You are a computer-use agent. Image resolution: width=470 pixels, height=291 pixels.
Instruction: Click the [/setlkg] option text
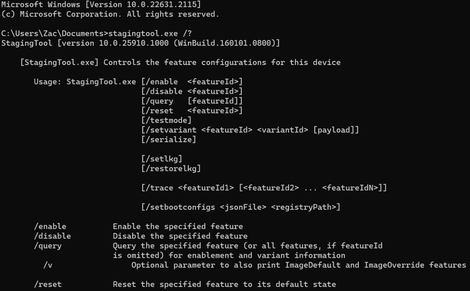coord(162,159)
